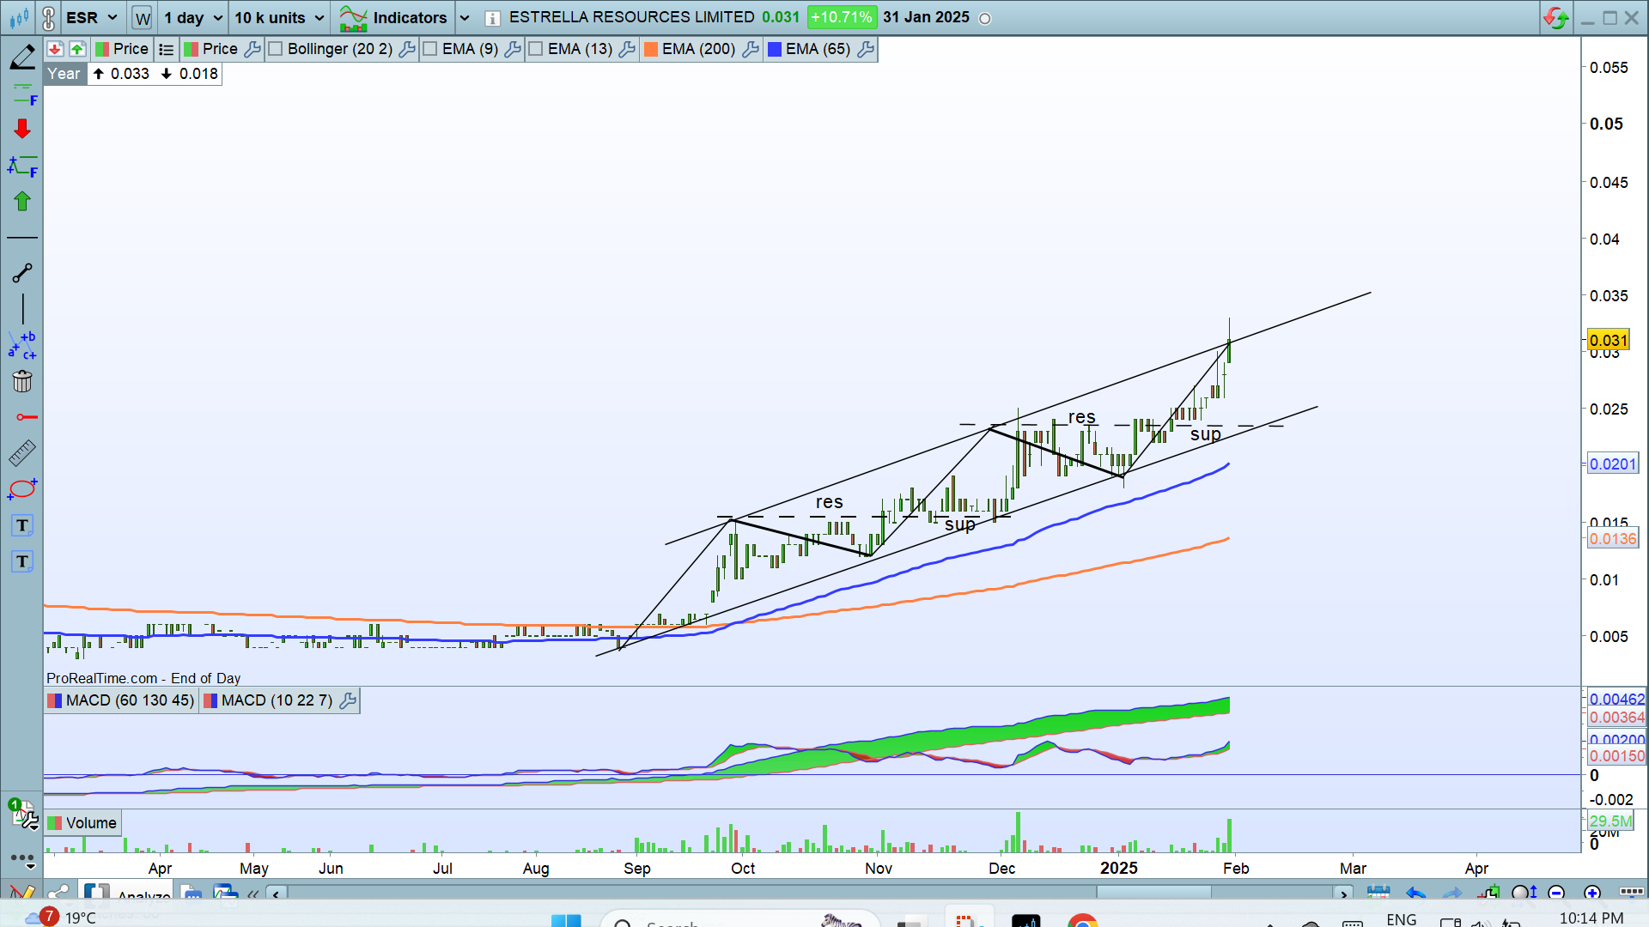Screen dimensions: 1649x927
Task: Click the double chevron collapse arrows bottom
Action: [x=253, y=894]
